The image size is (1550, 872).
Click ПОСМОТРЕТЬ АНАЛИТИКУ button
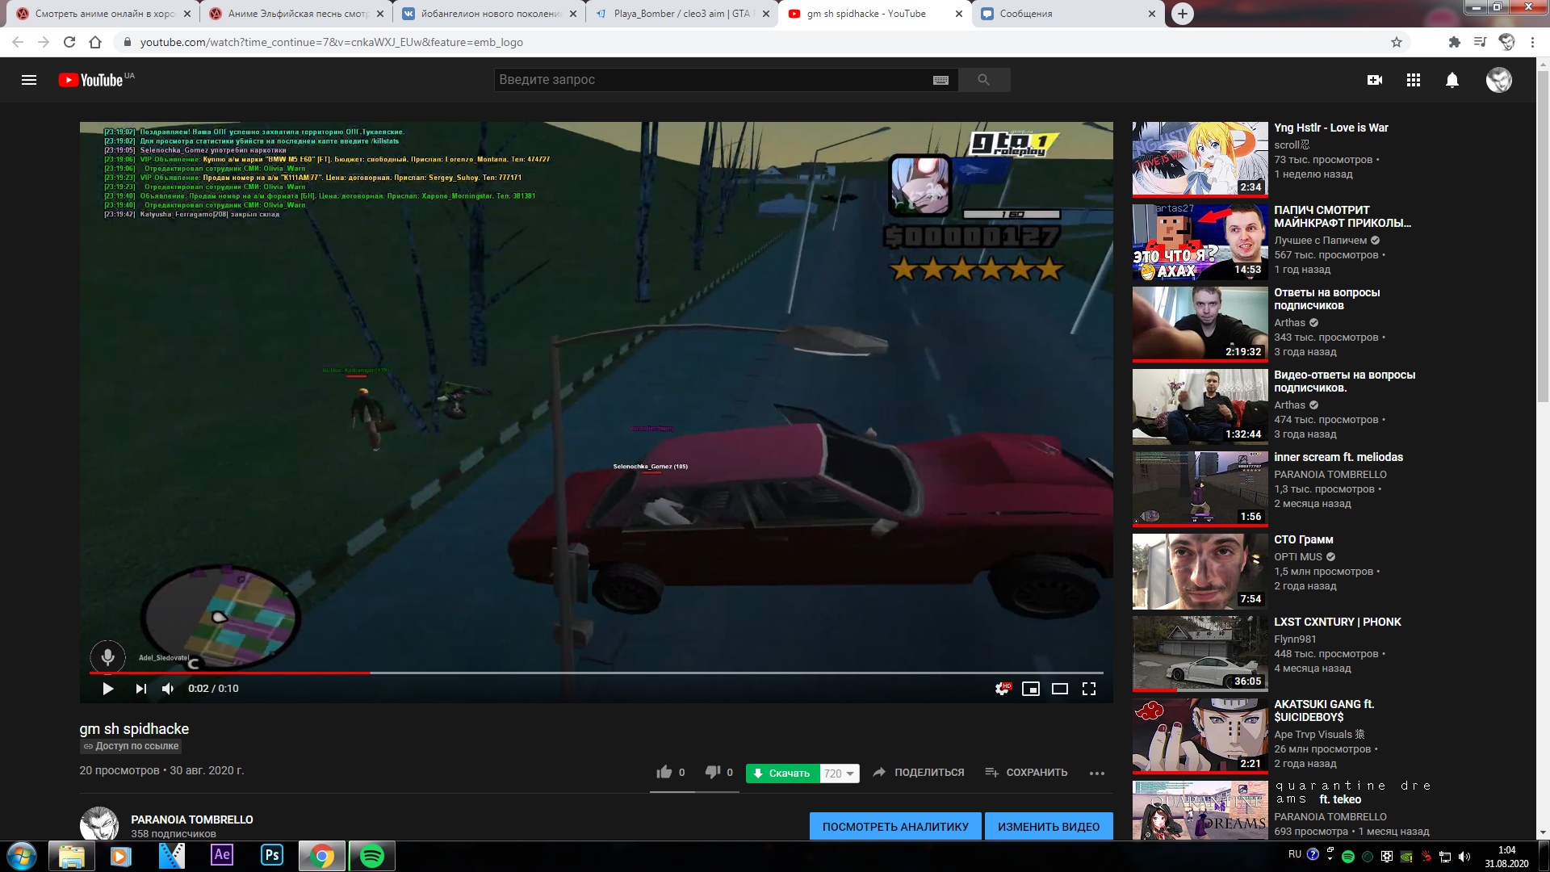click(895, 827)
